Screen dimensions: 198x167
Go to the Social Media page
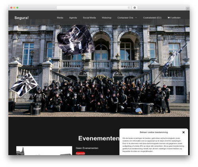click(x=89, y=18)
